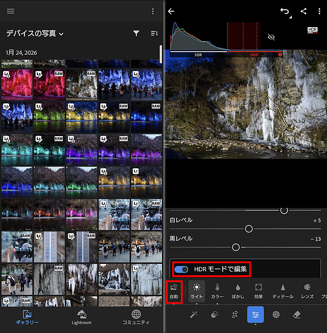This screenshot has width=327, height=333.
Task: Select the remove eraser tool
Action: tap(297, 315)
